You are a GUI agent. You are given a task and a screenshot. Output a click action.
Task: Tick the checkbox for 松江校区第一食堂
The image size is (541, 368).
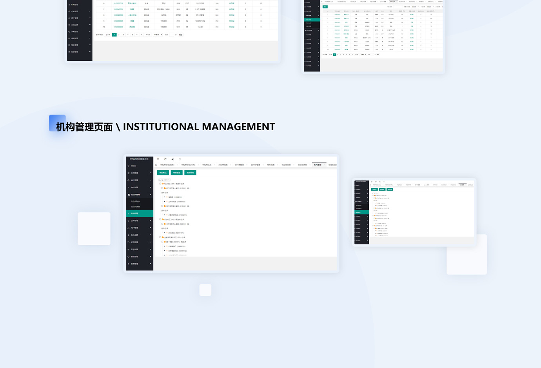click(x=162, y=188)
